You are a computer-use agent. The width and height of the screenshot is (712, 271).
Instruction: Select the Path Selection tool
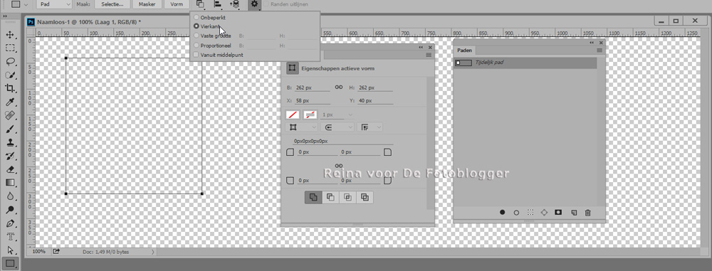(x=10, y=250)
